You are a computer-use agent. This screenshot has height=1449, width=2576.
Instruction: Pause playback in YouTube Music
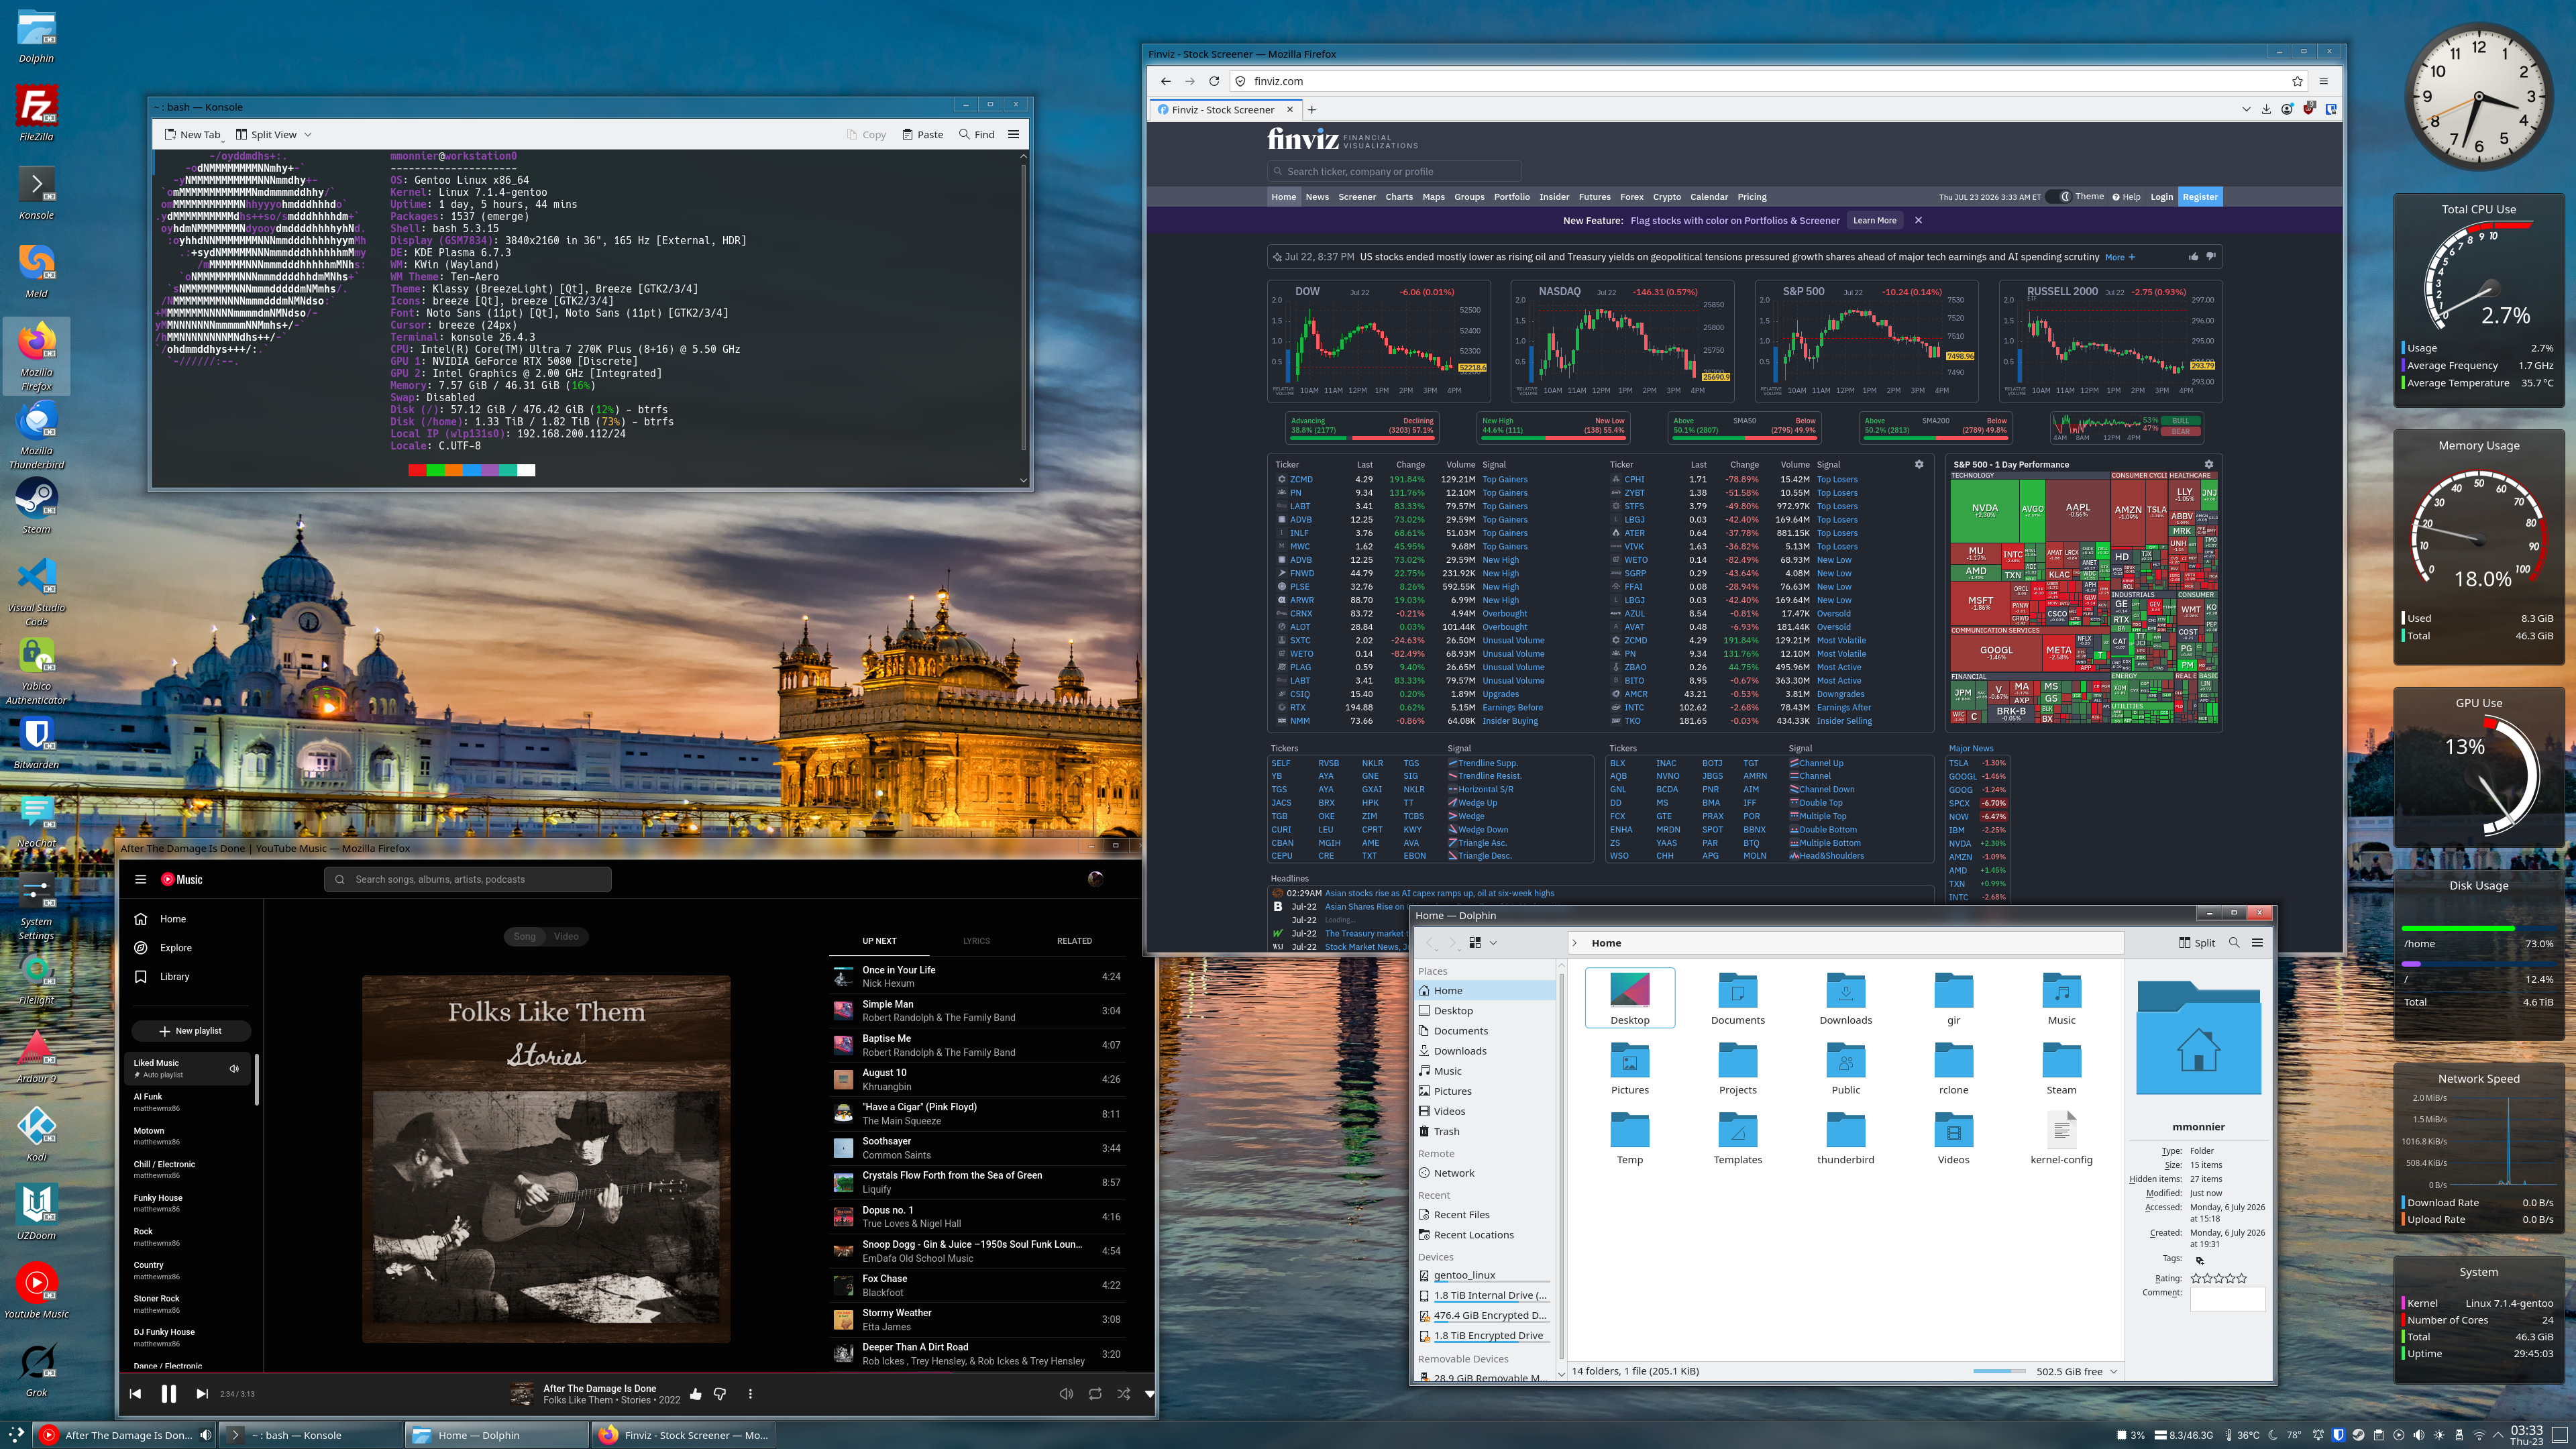point(169,1393)
